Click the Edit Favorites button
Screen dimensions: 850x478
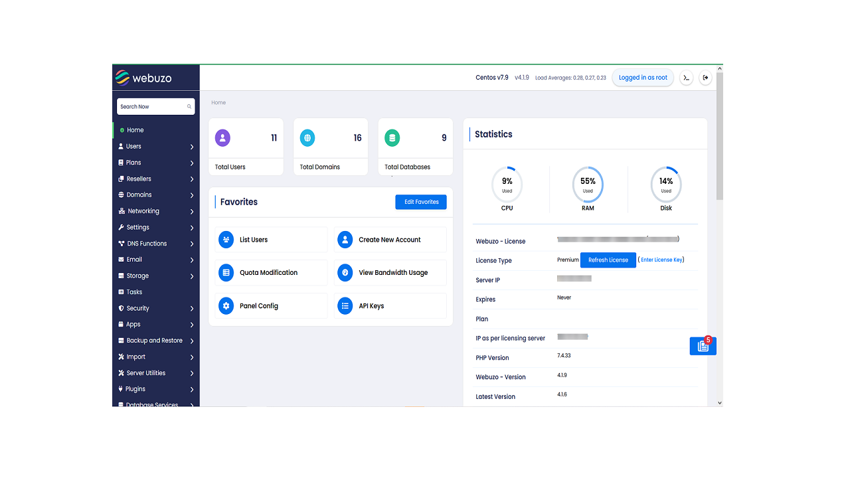(x=421, y=202)
